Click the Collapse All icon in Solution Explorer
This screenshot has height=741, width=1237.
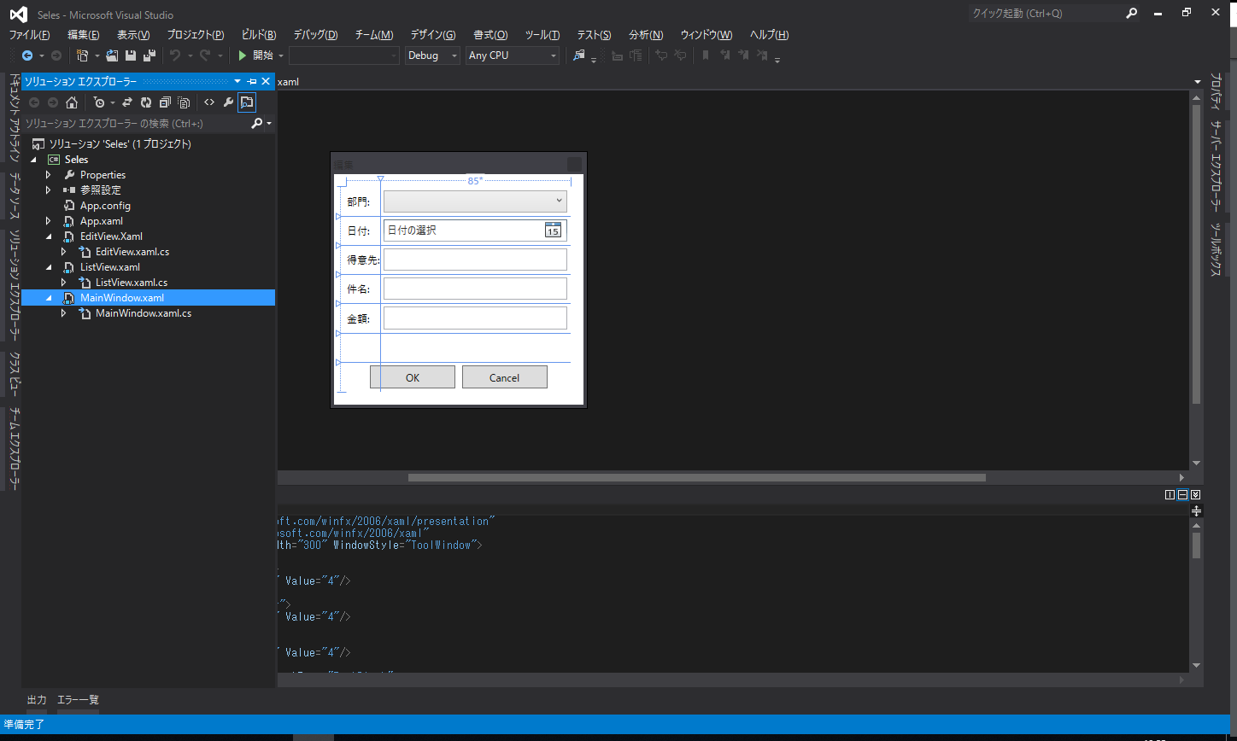(165, 102)
